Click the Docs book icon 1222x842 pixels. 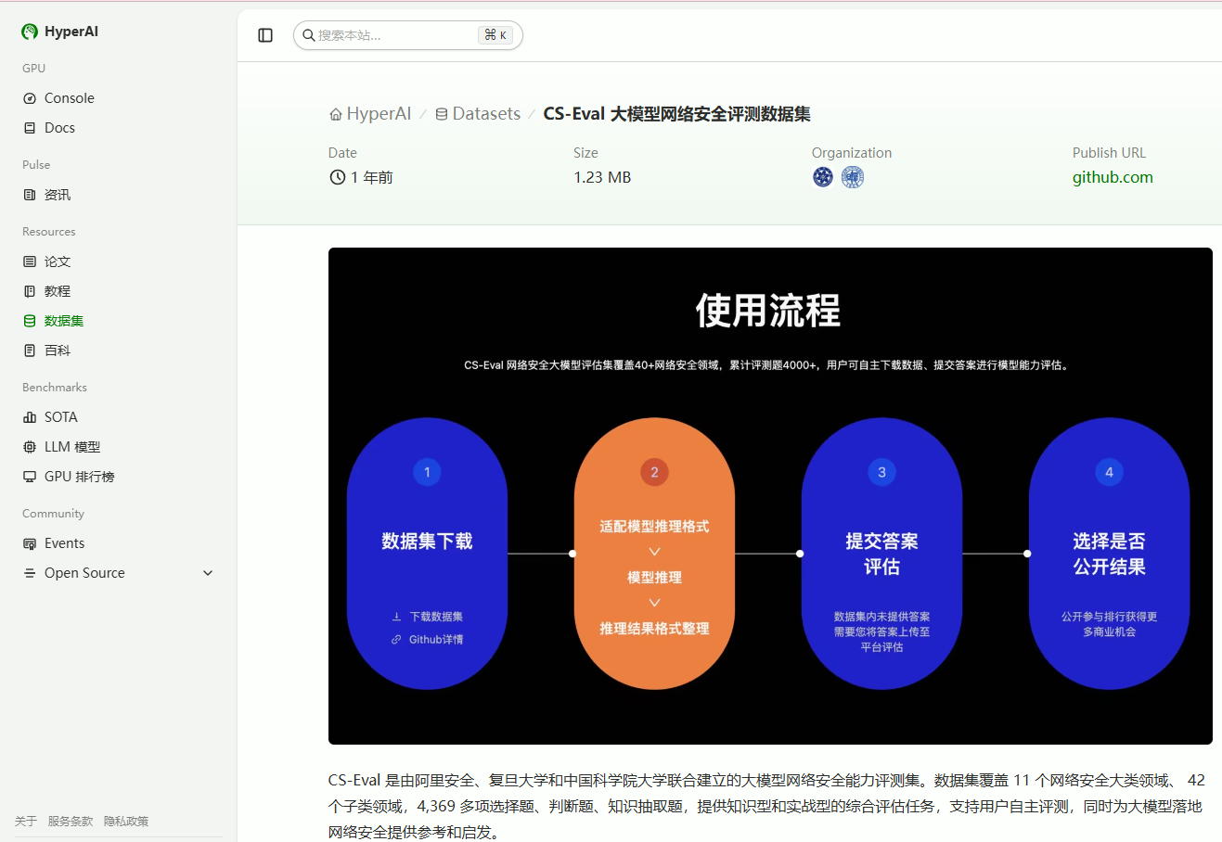click(x=30, y=128)
